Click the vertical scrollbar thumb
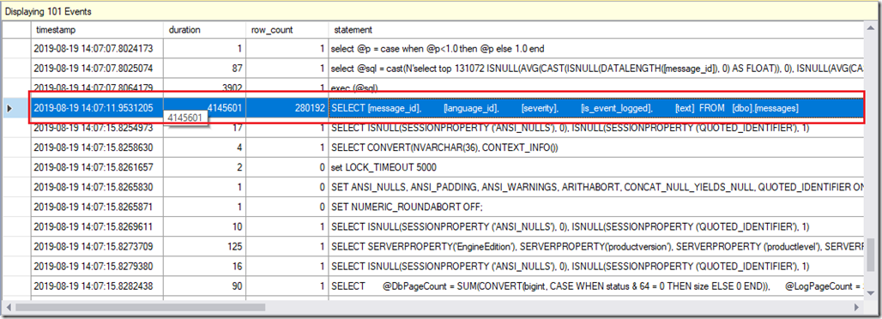Screen dimensions: 882x319 tap(871, 255)
